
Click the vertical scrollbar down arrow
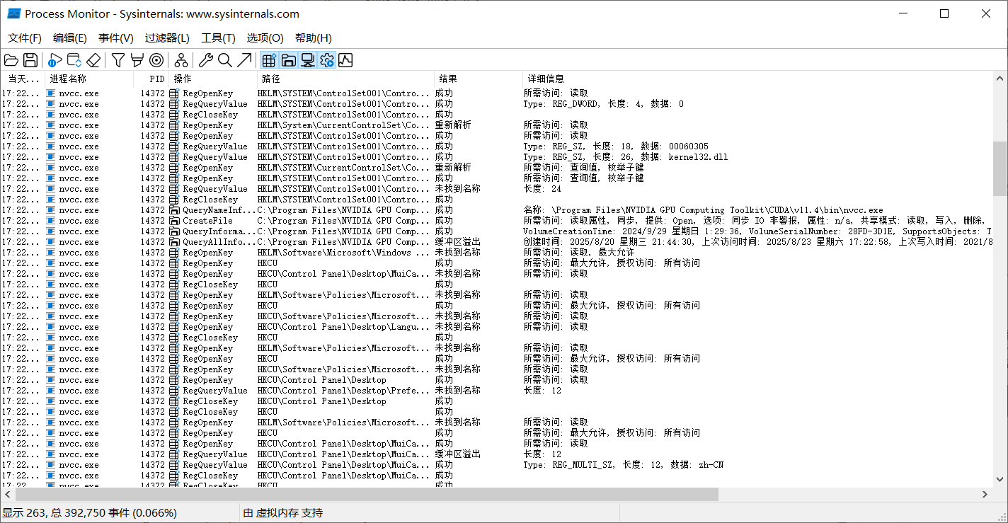1000,481
